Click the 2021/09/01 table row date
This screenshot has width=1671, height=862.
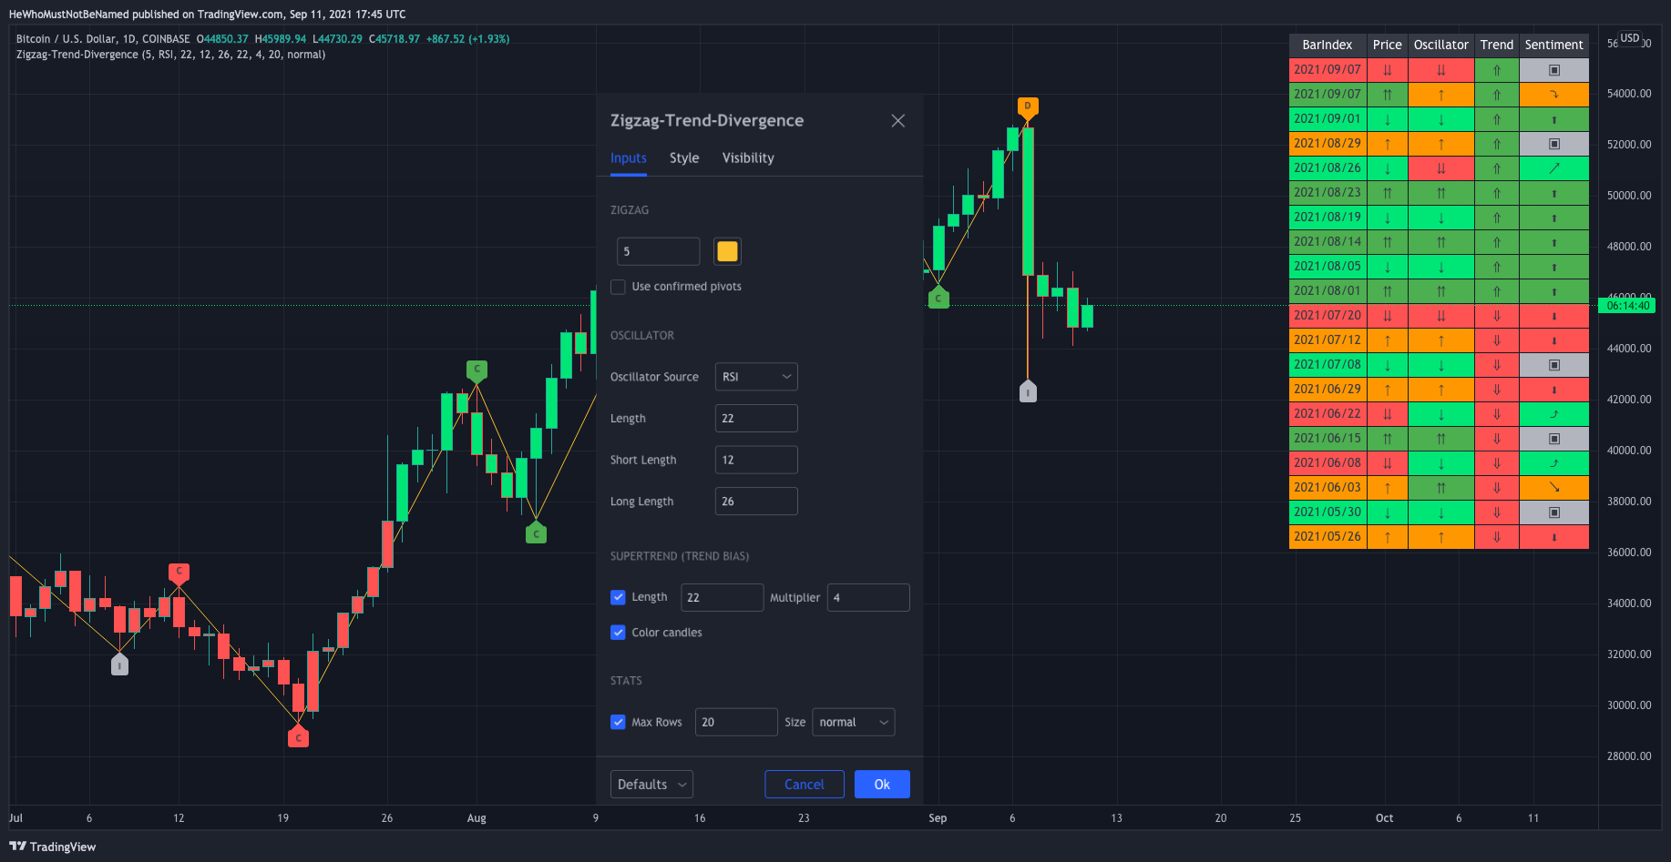click(1328, 119)
